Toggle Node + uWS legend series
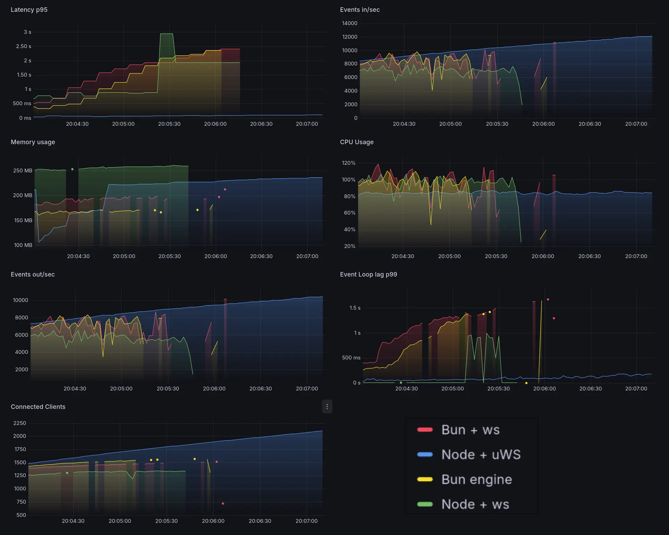 coord(480,455)
